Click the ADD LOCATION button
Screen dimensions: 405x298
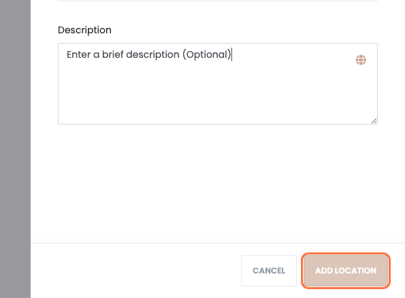346,271
